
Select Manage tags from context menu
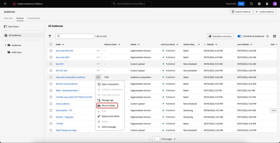pos(110,100)
